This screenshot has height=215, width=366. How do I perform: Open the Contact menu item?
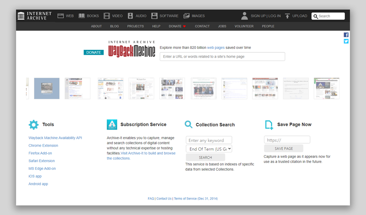202,26
